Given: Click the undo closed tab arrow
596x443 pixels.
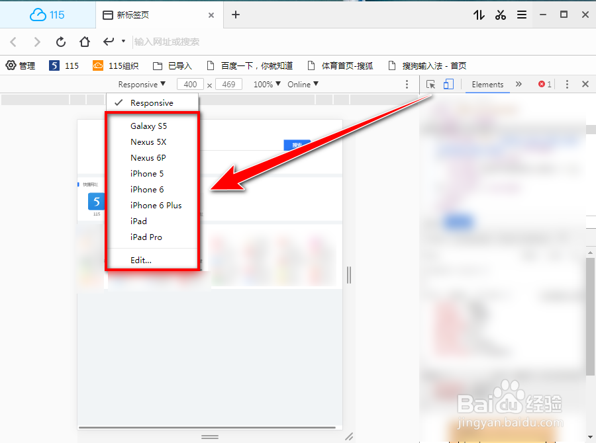Looking at the screenshot, I should tap(109, 42).
